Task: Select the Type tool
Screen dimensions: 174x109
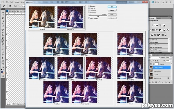Action: click(3, 55)
